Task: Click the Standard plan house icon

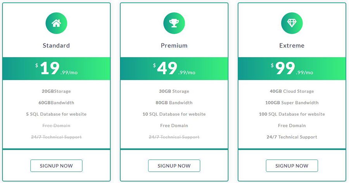Action: pos(56,23)
